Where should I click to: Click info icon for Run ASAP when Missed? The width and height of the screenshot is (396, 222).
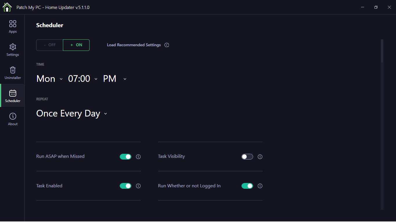pyautogui.click(x=138, y=157)
